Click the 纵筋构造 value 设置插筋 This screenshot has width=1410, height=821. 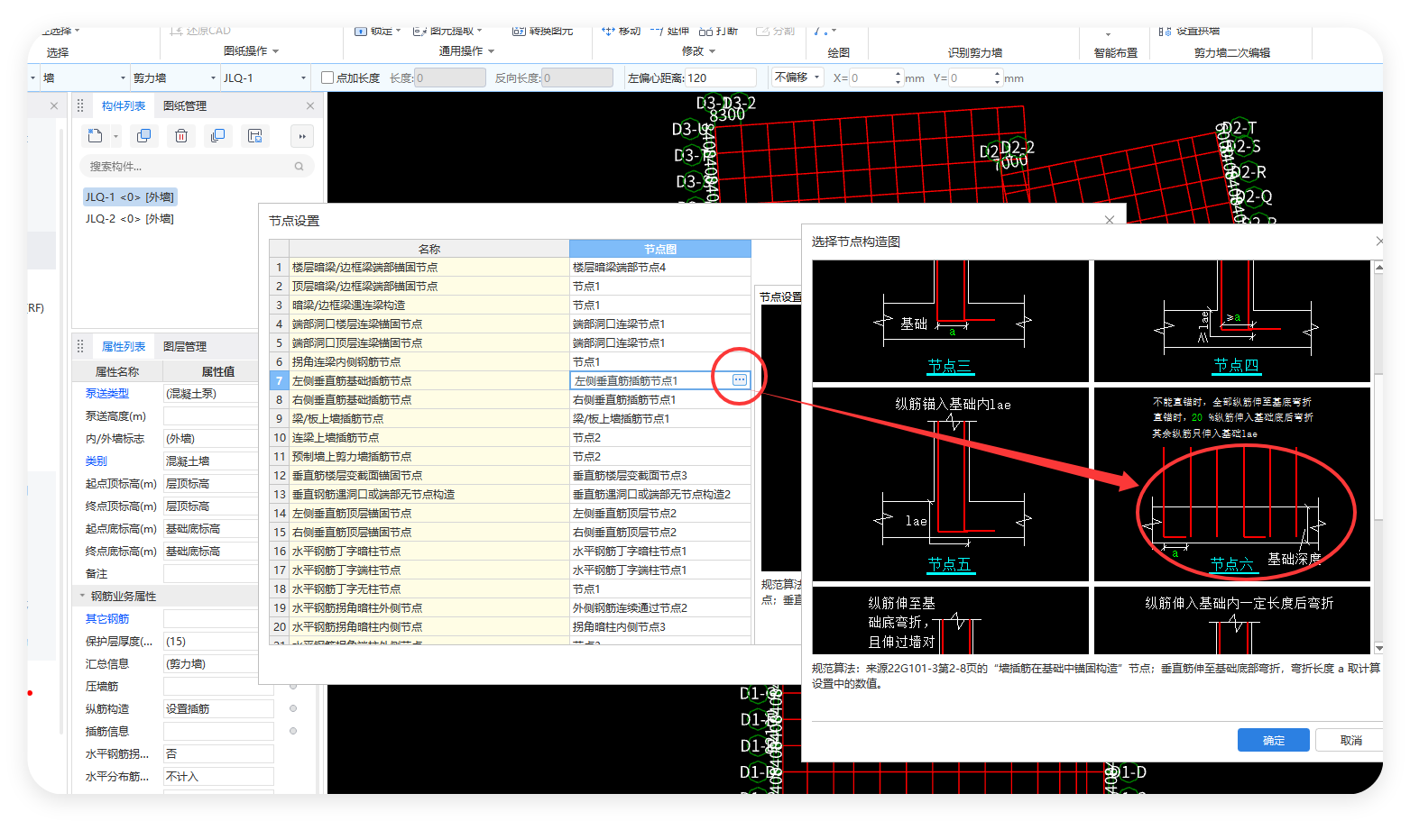pyautogui.click(x=218, y=708)
